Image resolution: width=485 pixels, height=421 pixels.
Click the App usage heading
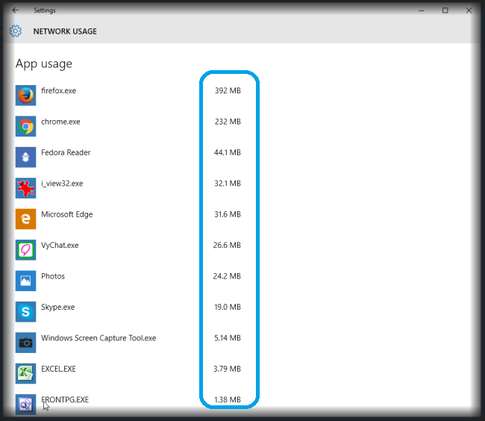click(44, 63)
